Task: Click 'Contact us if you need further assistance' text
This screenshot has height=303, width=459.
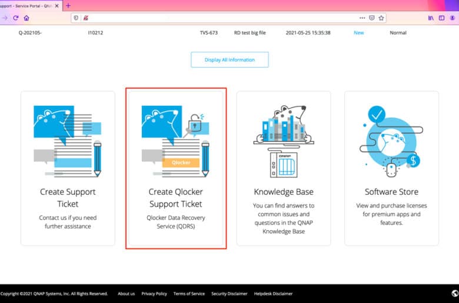Action: [x=68, y=222]
